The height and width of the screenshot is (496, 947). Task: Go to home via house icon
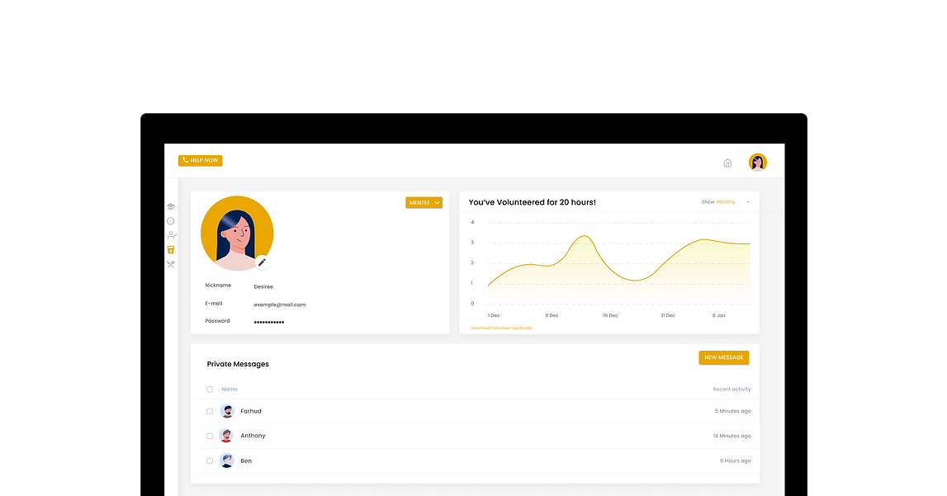coord(727,163)
